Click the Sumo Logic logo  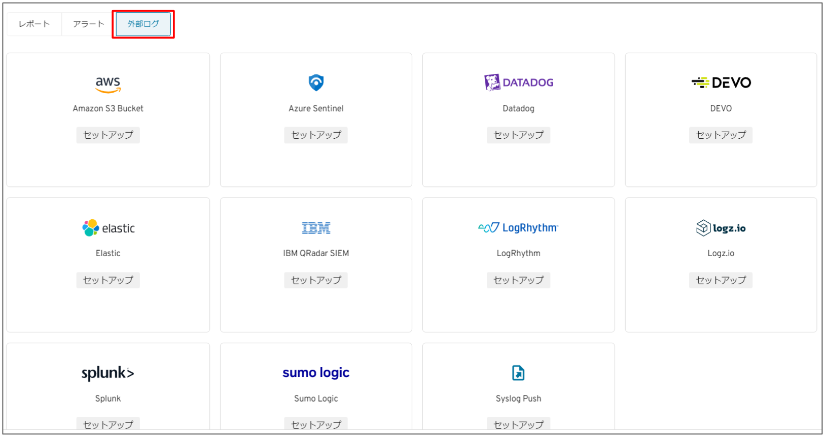(x=316, y=373)
